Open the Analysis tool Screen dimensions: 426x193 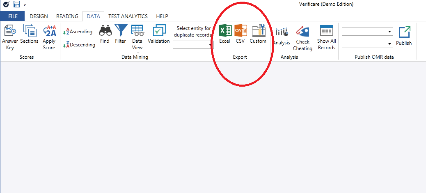282,36
